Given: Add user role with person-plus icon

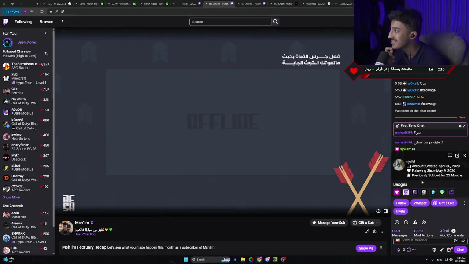Looking at the screenshot, I should [424, 222].
